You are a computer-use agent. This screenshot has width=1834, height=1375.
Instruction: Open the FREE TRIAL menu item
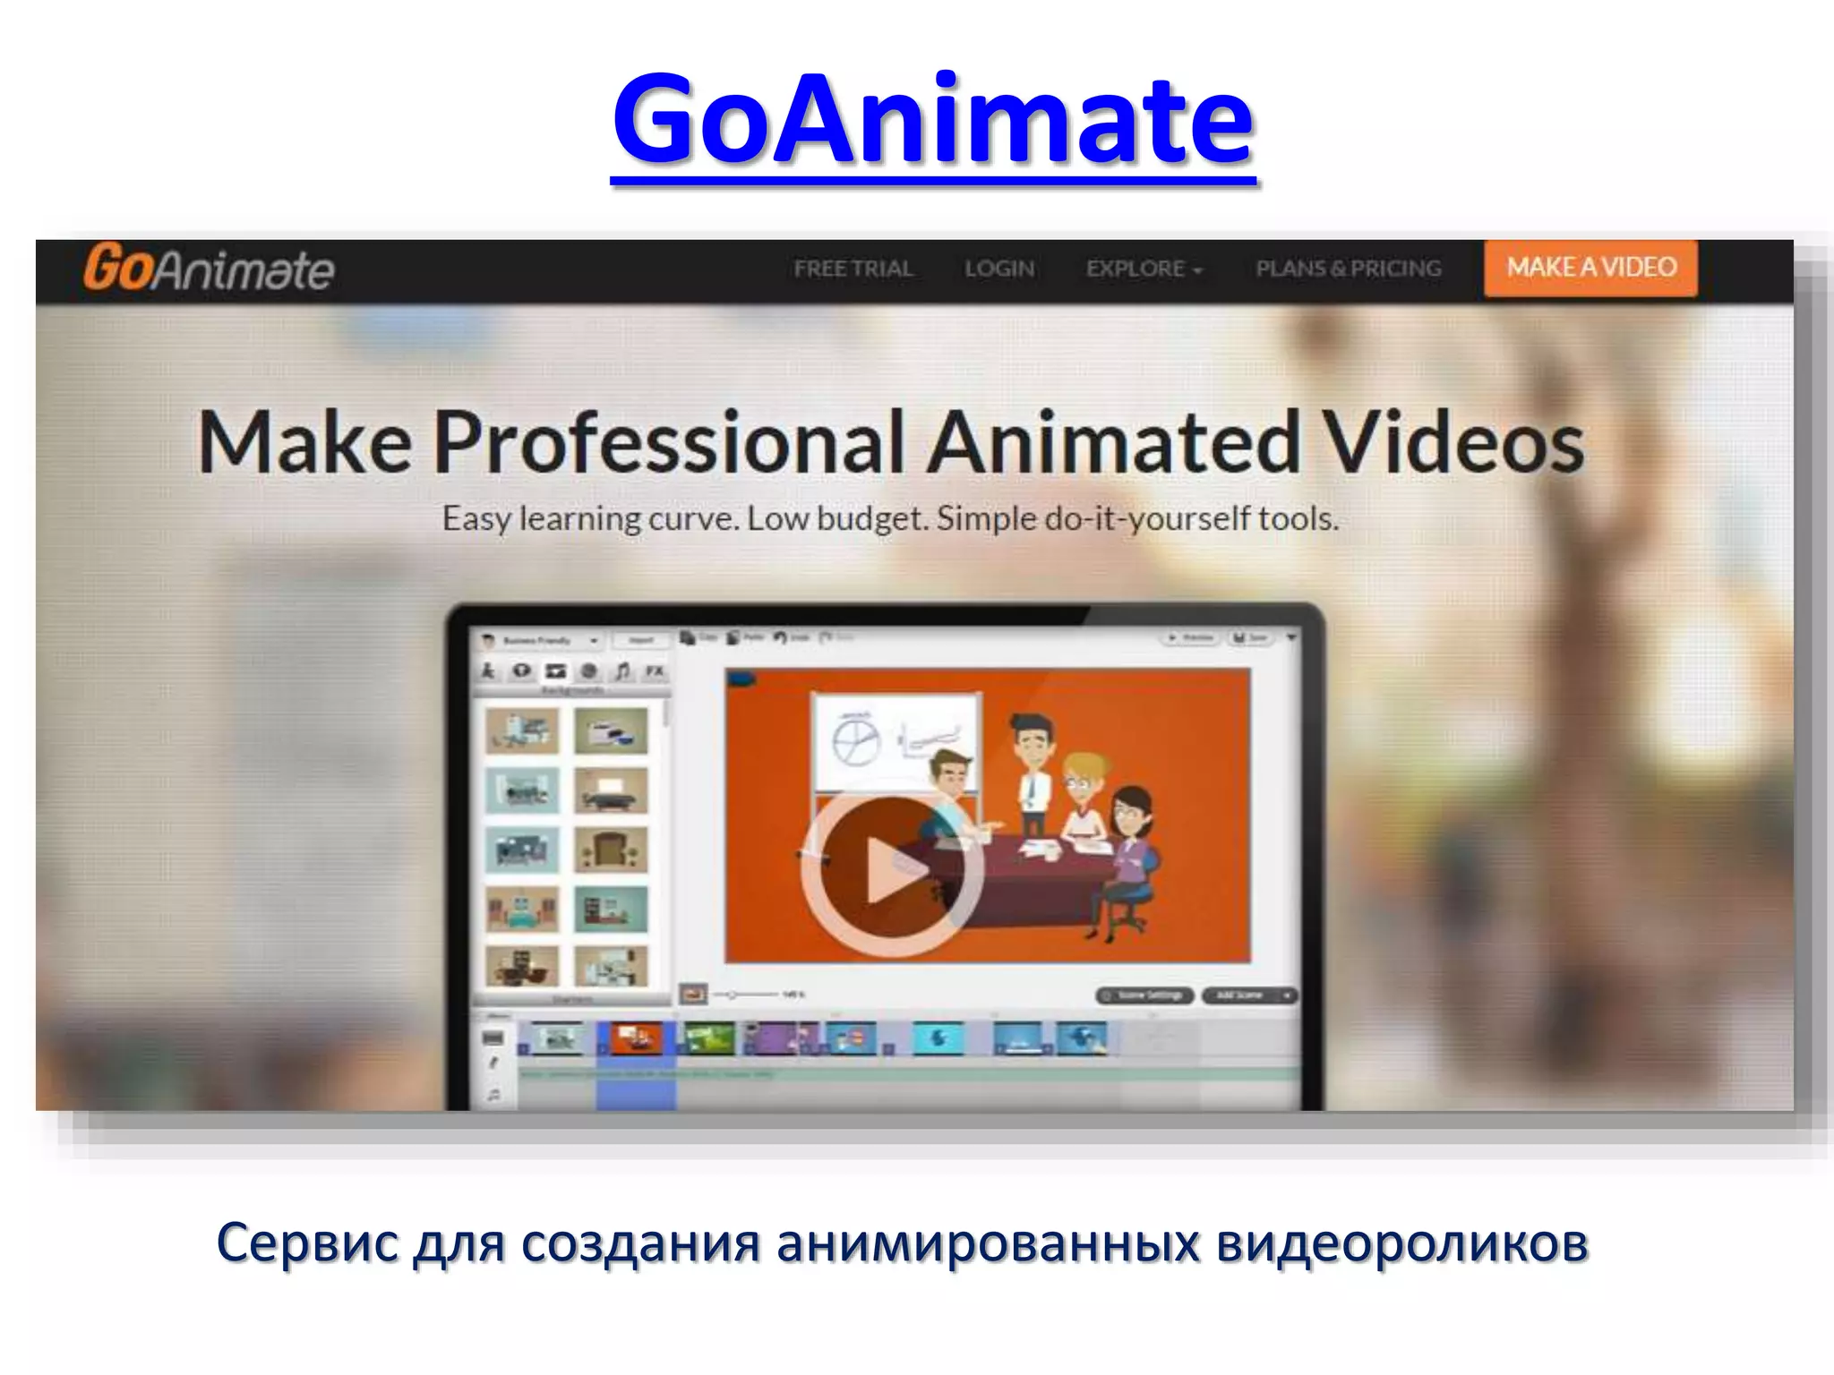[x=853, y=269]
